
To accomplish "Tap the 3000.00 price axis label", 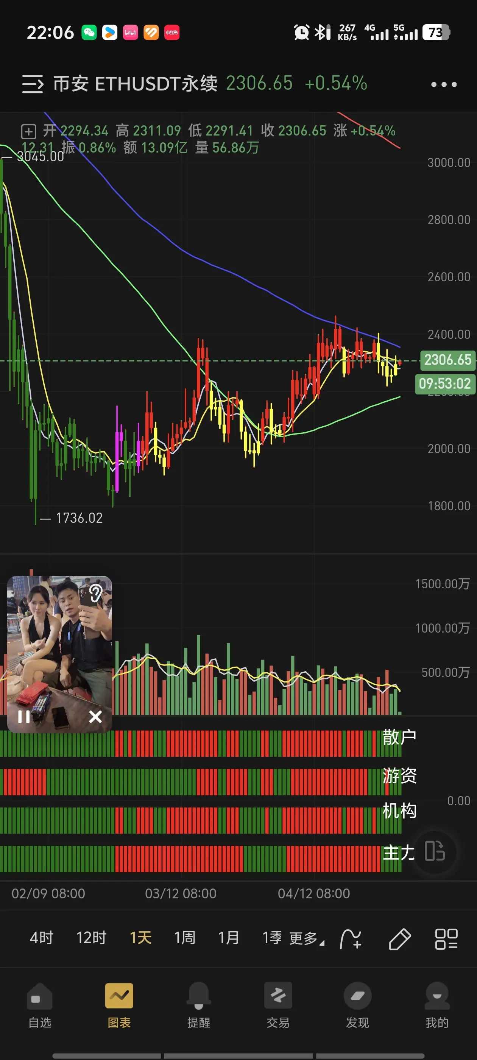I will 449,162.
